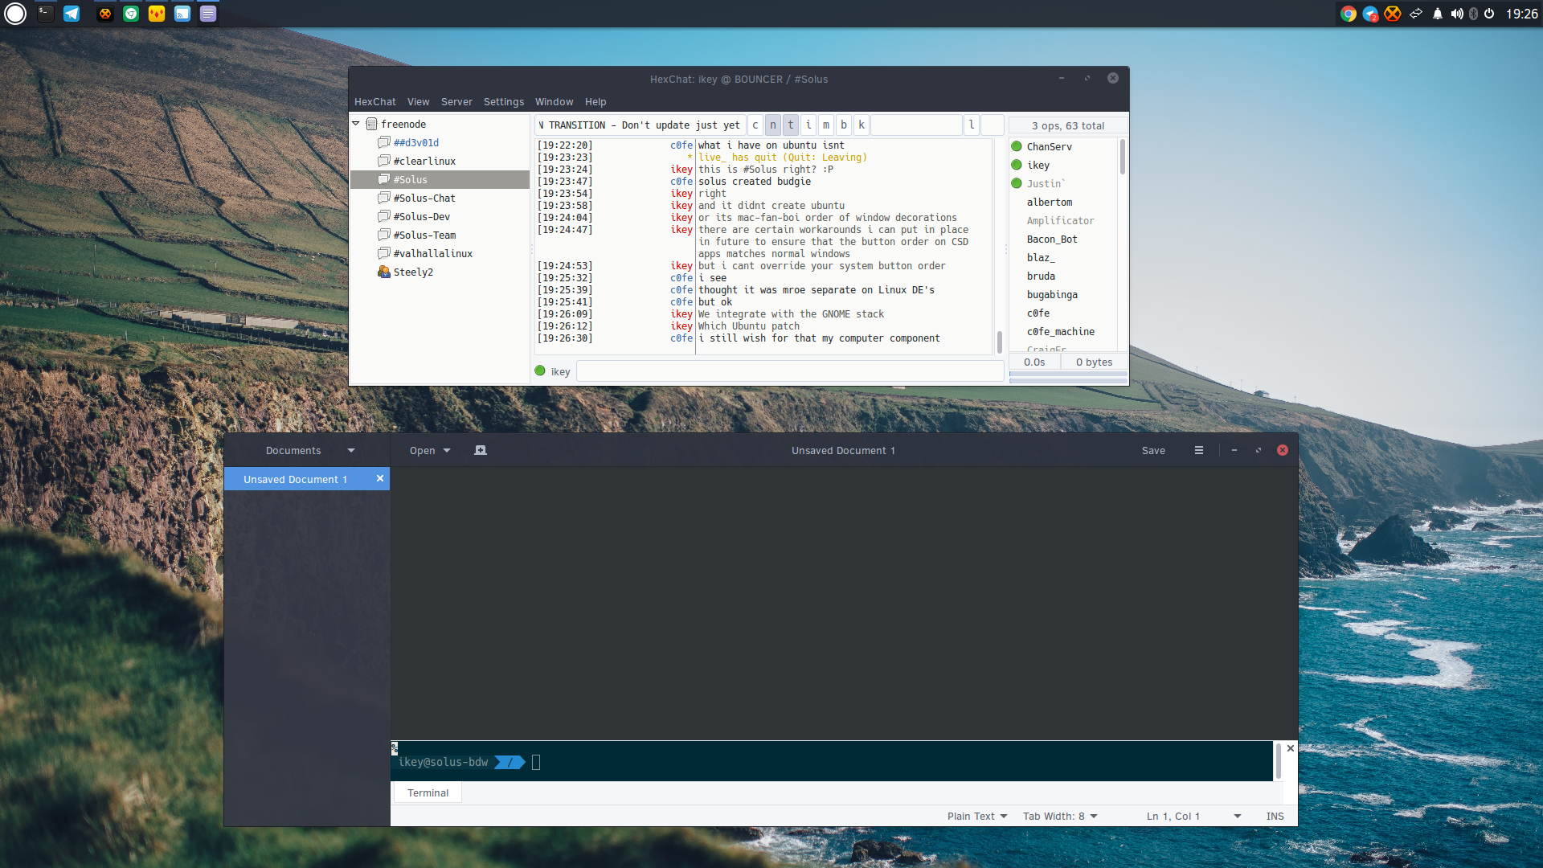Click the HexChat system tray icon
This screenshot has height=868, width=1543.
click(x=1392, y=14)
